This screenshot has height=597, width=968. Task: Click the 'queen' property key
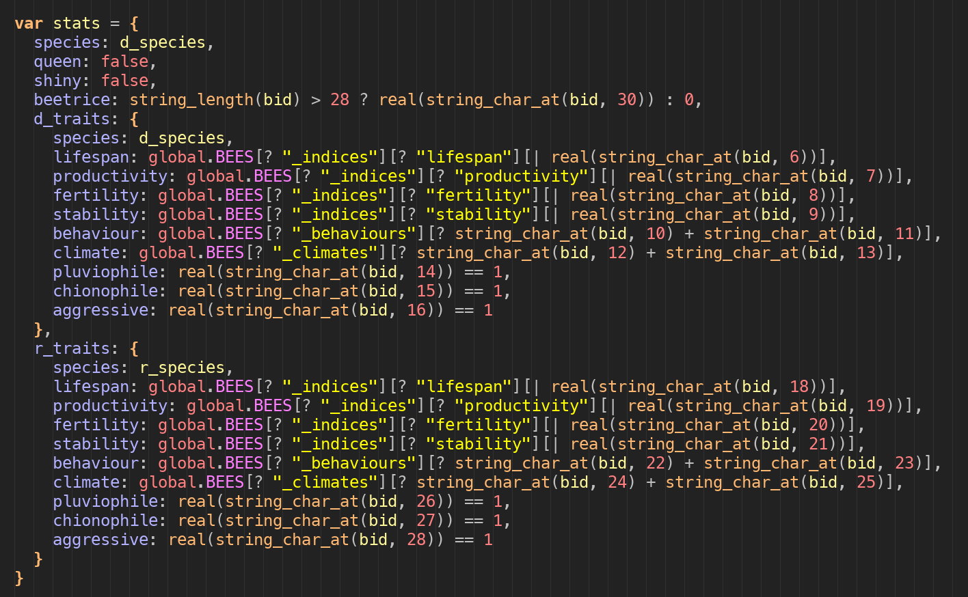point(57,61)
